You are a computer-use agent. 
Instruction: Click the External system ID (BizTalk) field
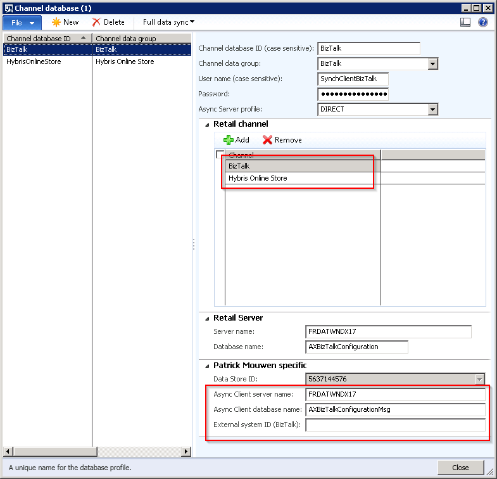[395, 425]
